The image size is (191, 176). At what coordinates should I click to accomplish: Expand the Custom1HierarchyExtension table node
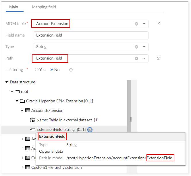(23, 167)
